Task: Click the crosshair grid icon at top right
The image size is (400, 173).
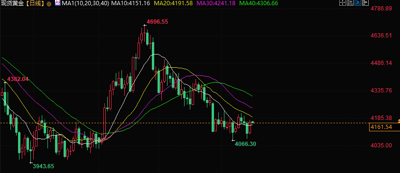Action: point(343,3)
